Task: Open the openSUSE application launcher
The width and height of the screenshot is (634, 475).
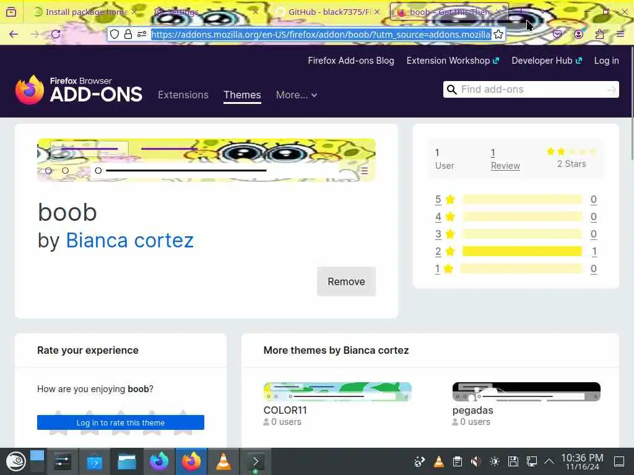Action: click(x=15, y=461)
